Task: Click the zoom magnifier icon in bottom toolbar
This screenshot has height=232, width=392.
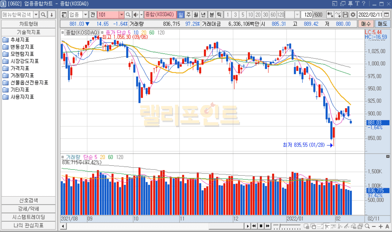Action: pyautogui.click(x=367, y=226)
